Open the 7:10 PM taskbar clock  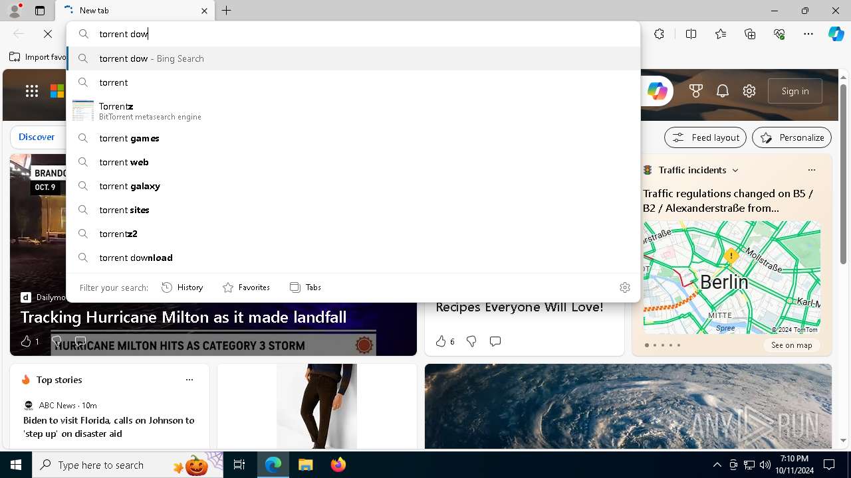tap(793, 465)
